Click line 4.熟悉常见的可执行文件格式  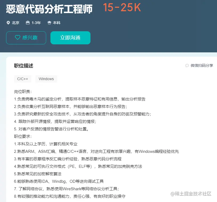point(78,166)
